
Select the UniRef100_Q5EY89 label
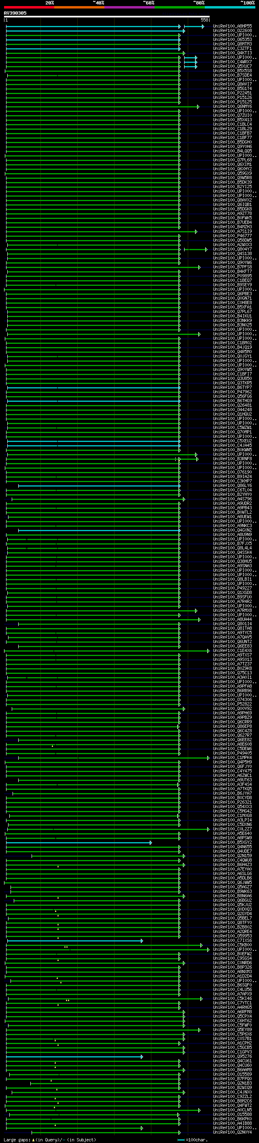pyautogui.click(x=232, y=1029)
